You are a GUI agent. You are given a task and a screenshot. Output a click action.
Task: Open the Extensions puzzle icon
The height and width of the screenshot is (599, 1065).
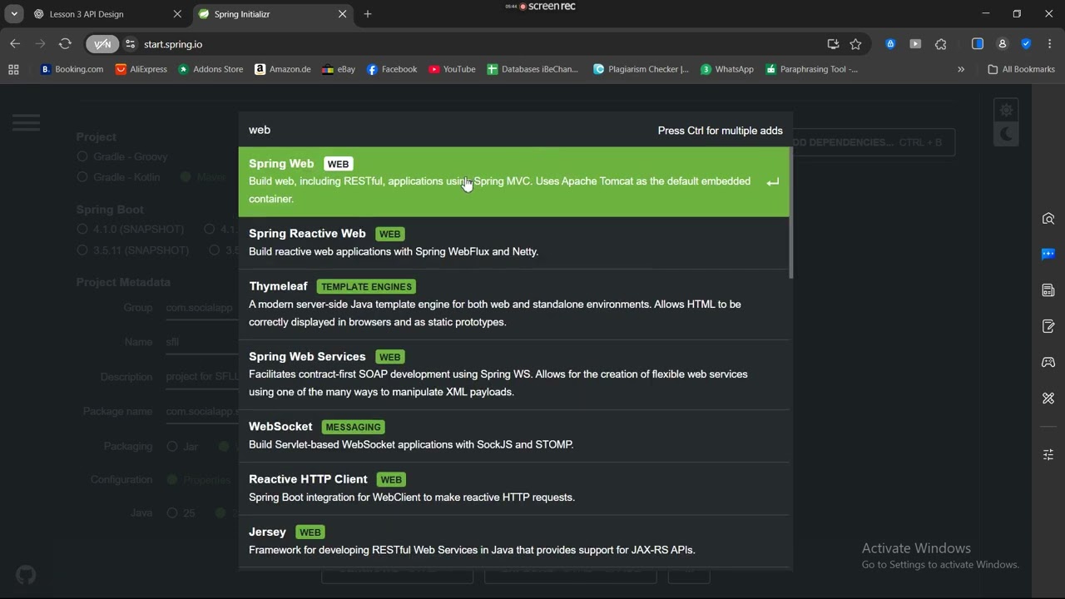coord(941,44)
